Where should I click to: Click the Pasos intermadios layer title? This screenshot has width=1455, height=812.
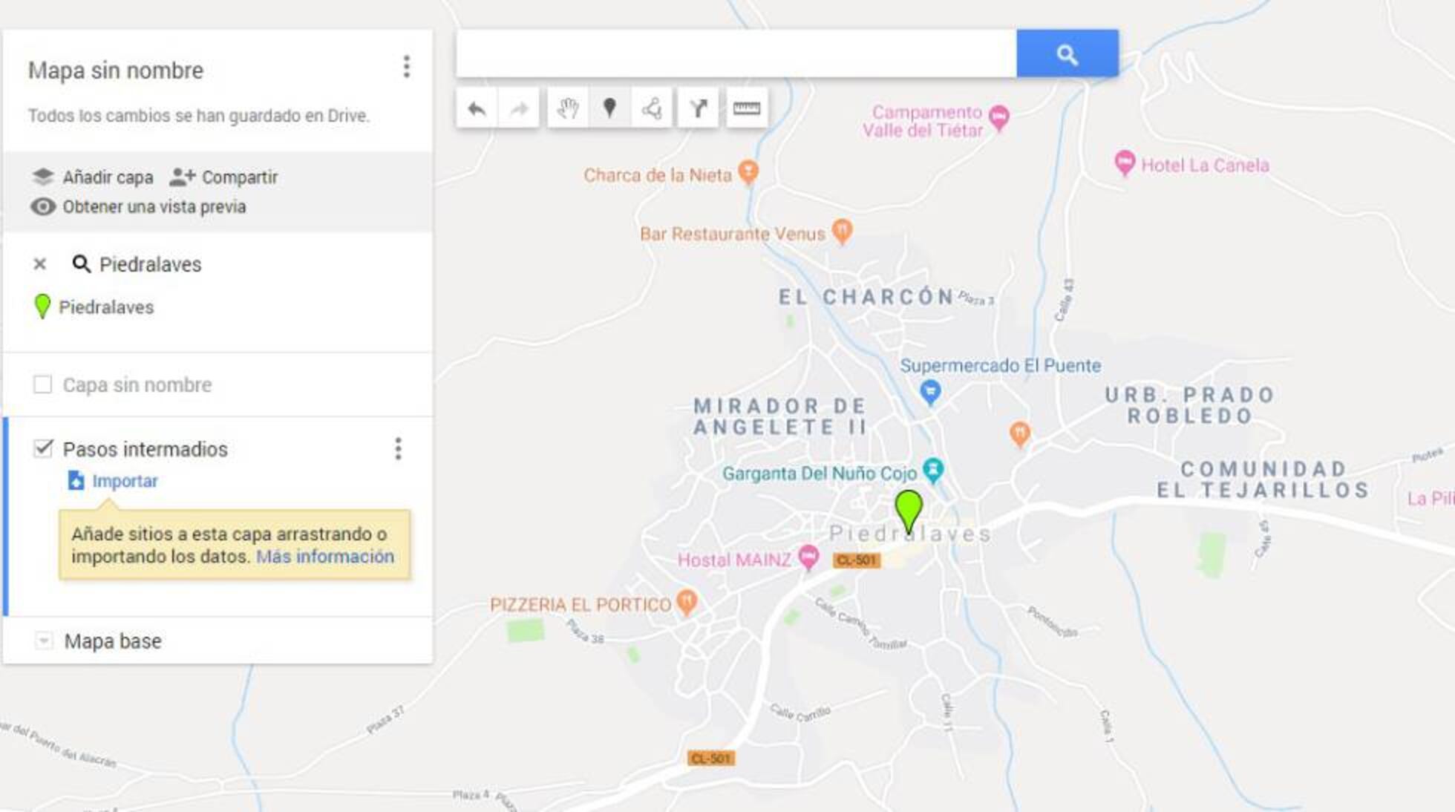pos(145,449)
